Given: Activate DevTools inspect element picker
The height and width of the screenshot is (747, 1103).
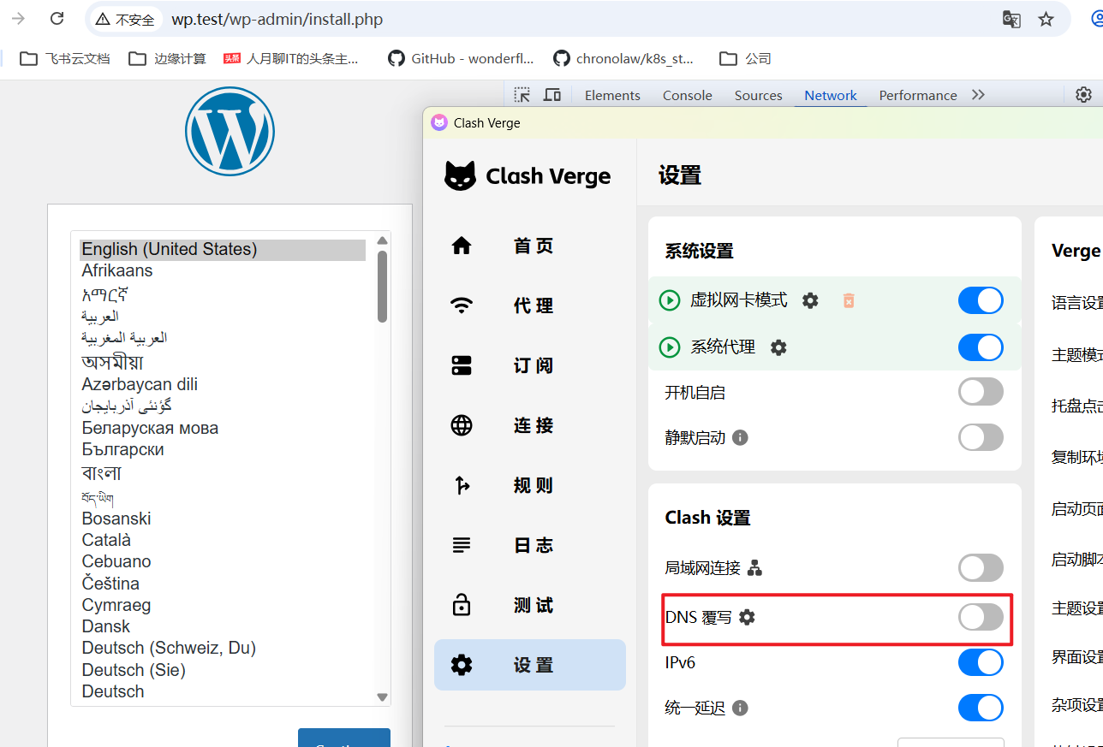Looking at the screenshot, I should [522, 95].
